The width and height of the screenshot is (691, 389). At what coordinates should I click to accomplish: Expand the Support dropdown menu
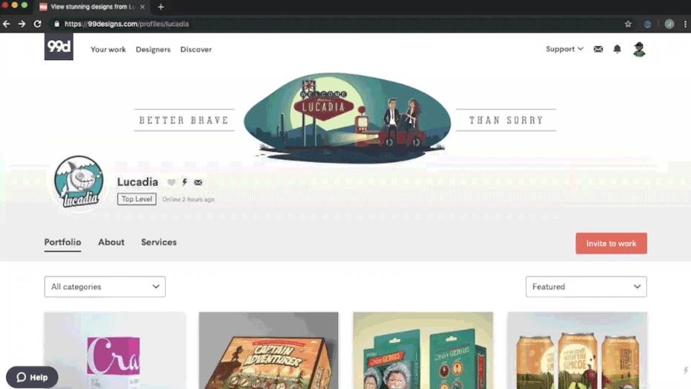pos(564,50)
